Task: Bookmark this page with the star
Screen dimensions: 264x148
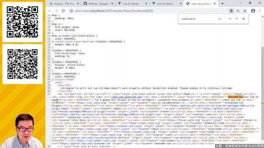Action: click(x=245, y=11)
